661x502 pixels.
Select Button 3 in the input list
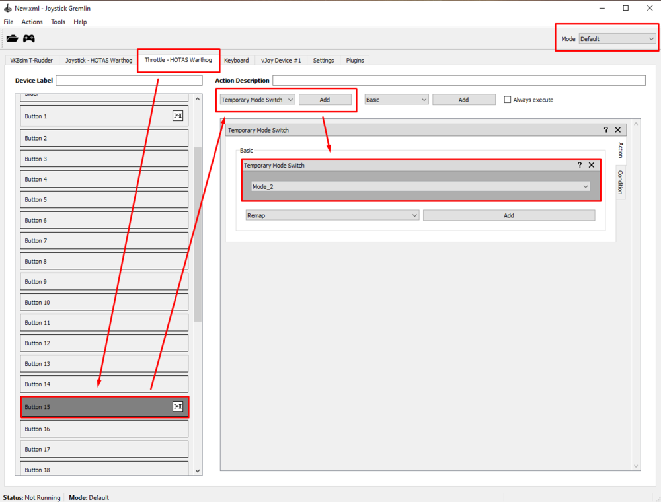coord(104,159)
